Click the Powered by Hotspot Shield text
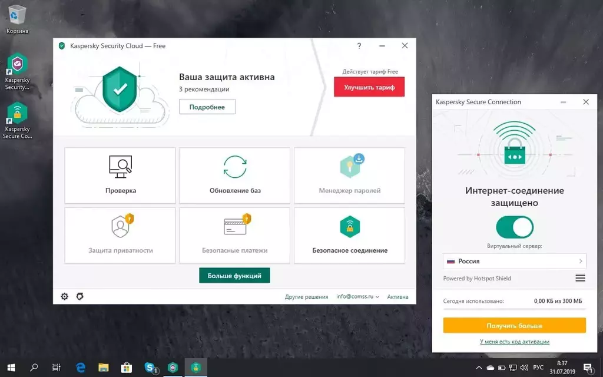 click(x=477, y=279)
